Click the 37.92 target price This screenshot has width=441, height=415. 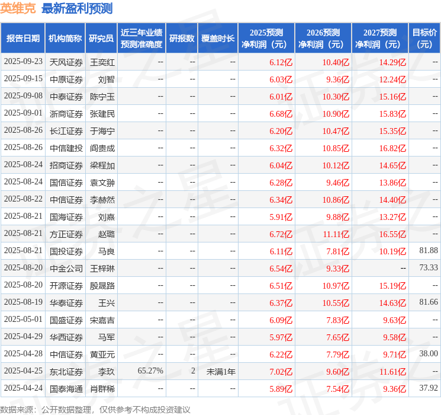[429, 388]
